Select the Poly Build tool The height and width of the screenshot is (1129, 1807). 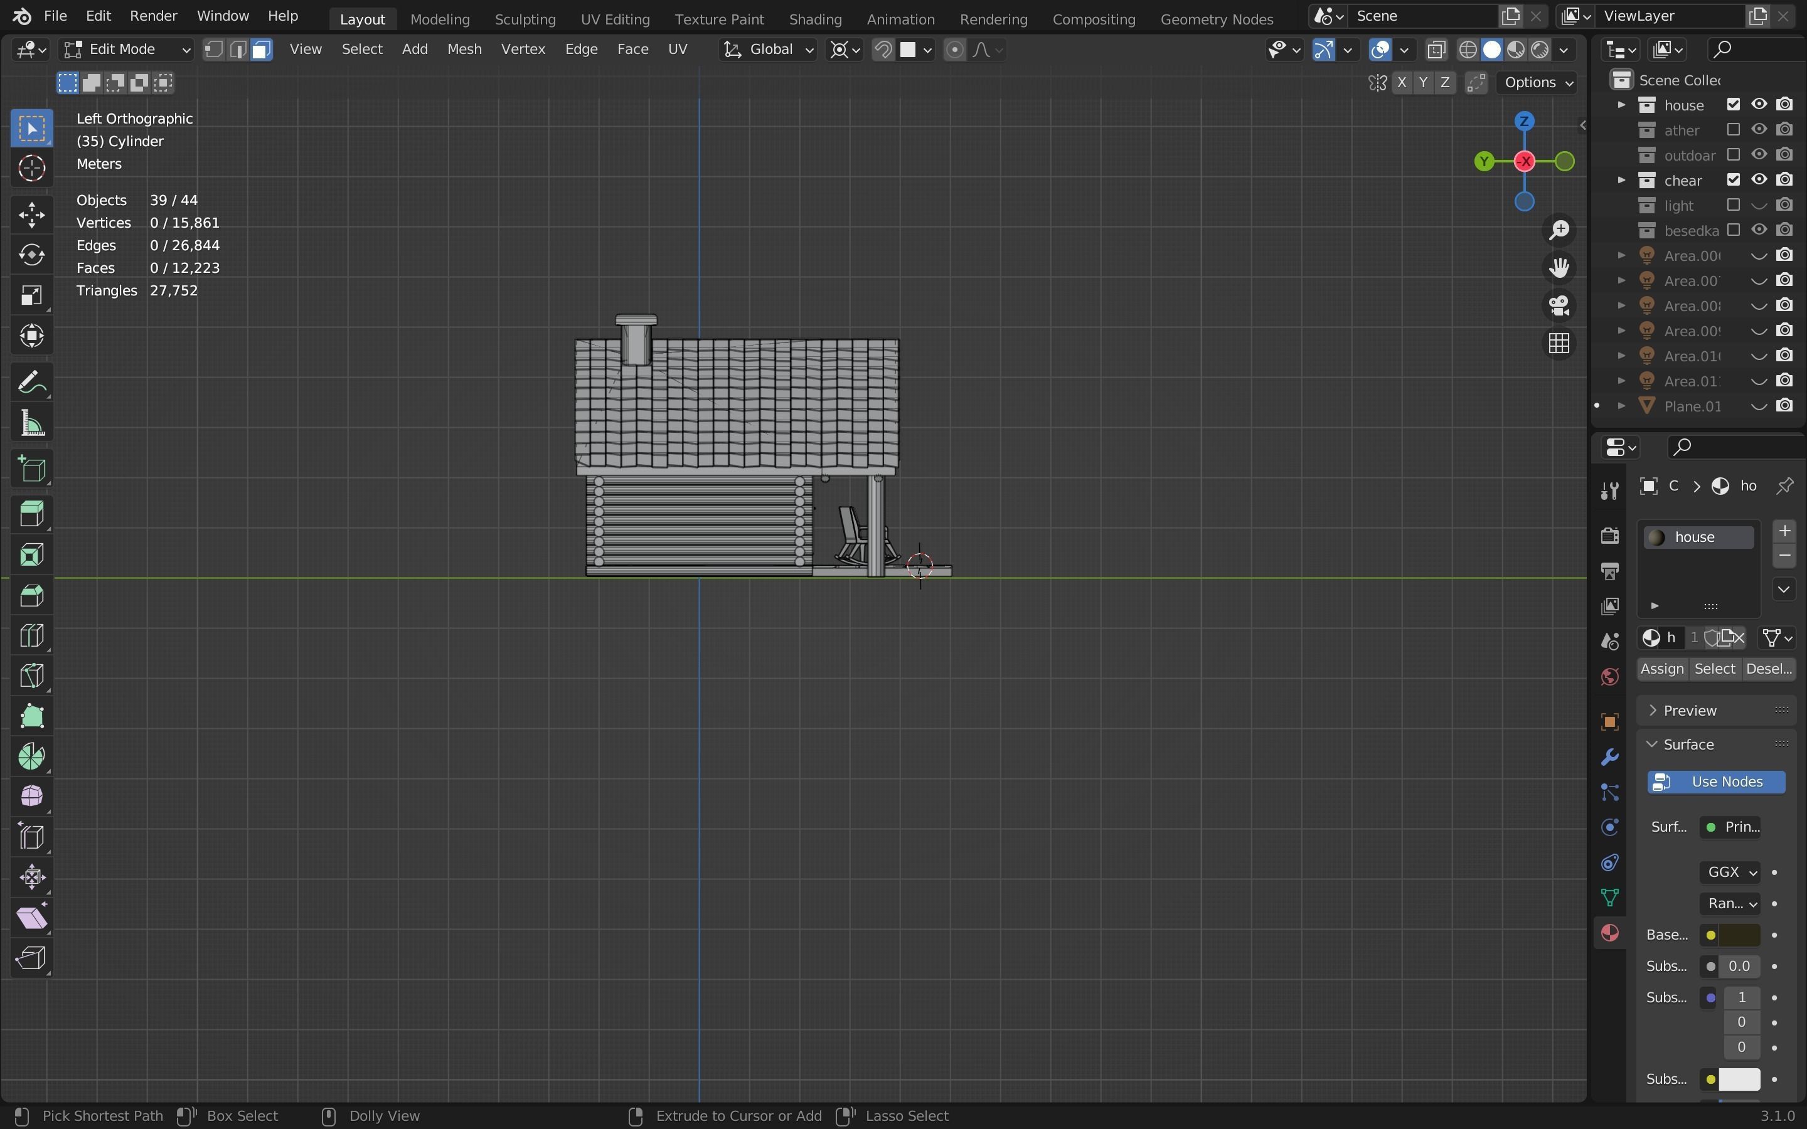31,717
